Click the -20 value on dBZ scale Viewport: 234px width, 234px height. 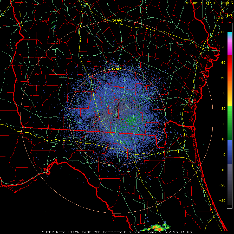point(222,185)
